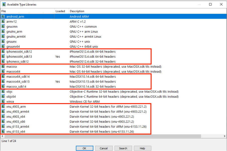227x151 pixels.
Task: Sort by the File column header
Action: tap(28, 11)
